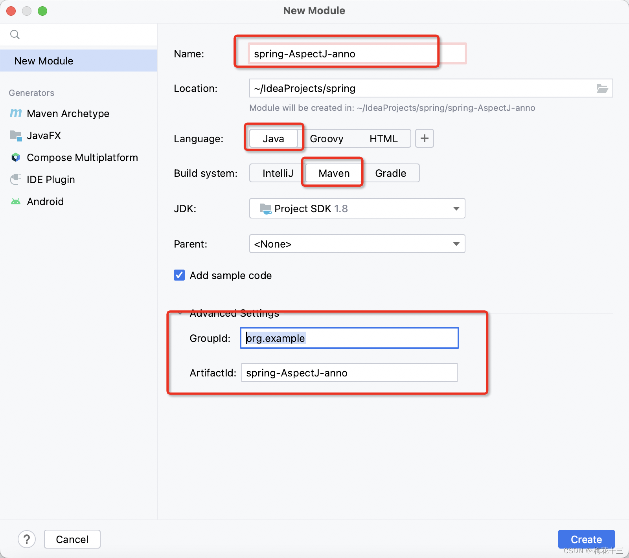The width and height of the screenshot is (629, 558).
Task: Choose Maven build system option
Action: (334, 173)
